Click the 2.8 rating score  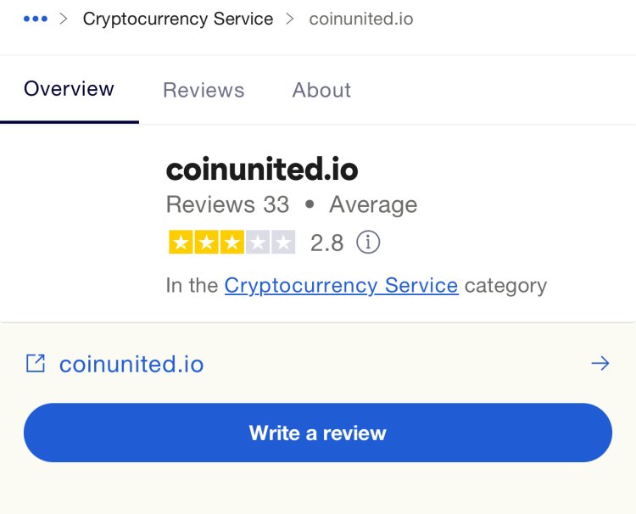pos(327,243)
